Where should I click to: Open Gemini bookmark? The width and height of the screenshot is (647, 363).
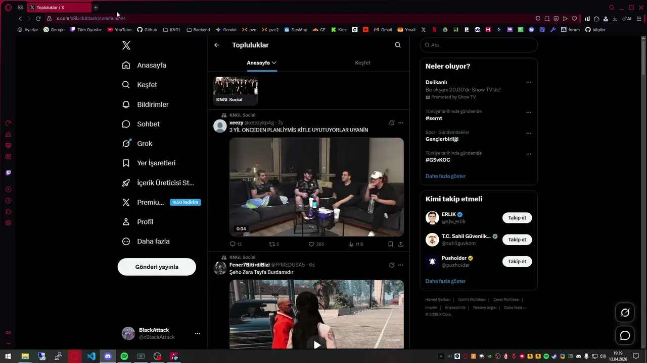pos(226,30)
